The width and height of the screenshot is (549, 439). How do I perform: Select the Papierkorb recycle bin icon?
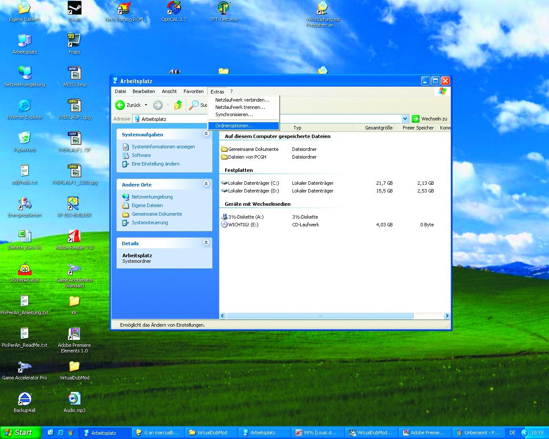point(24,142)
